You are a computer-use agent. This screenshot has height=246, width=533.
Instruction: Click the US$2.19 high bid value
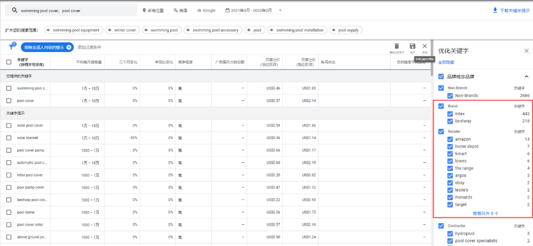(x=309, y=163)
